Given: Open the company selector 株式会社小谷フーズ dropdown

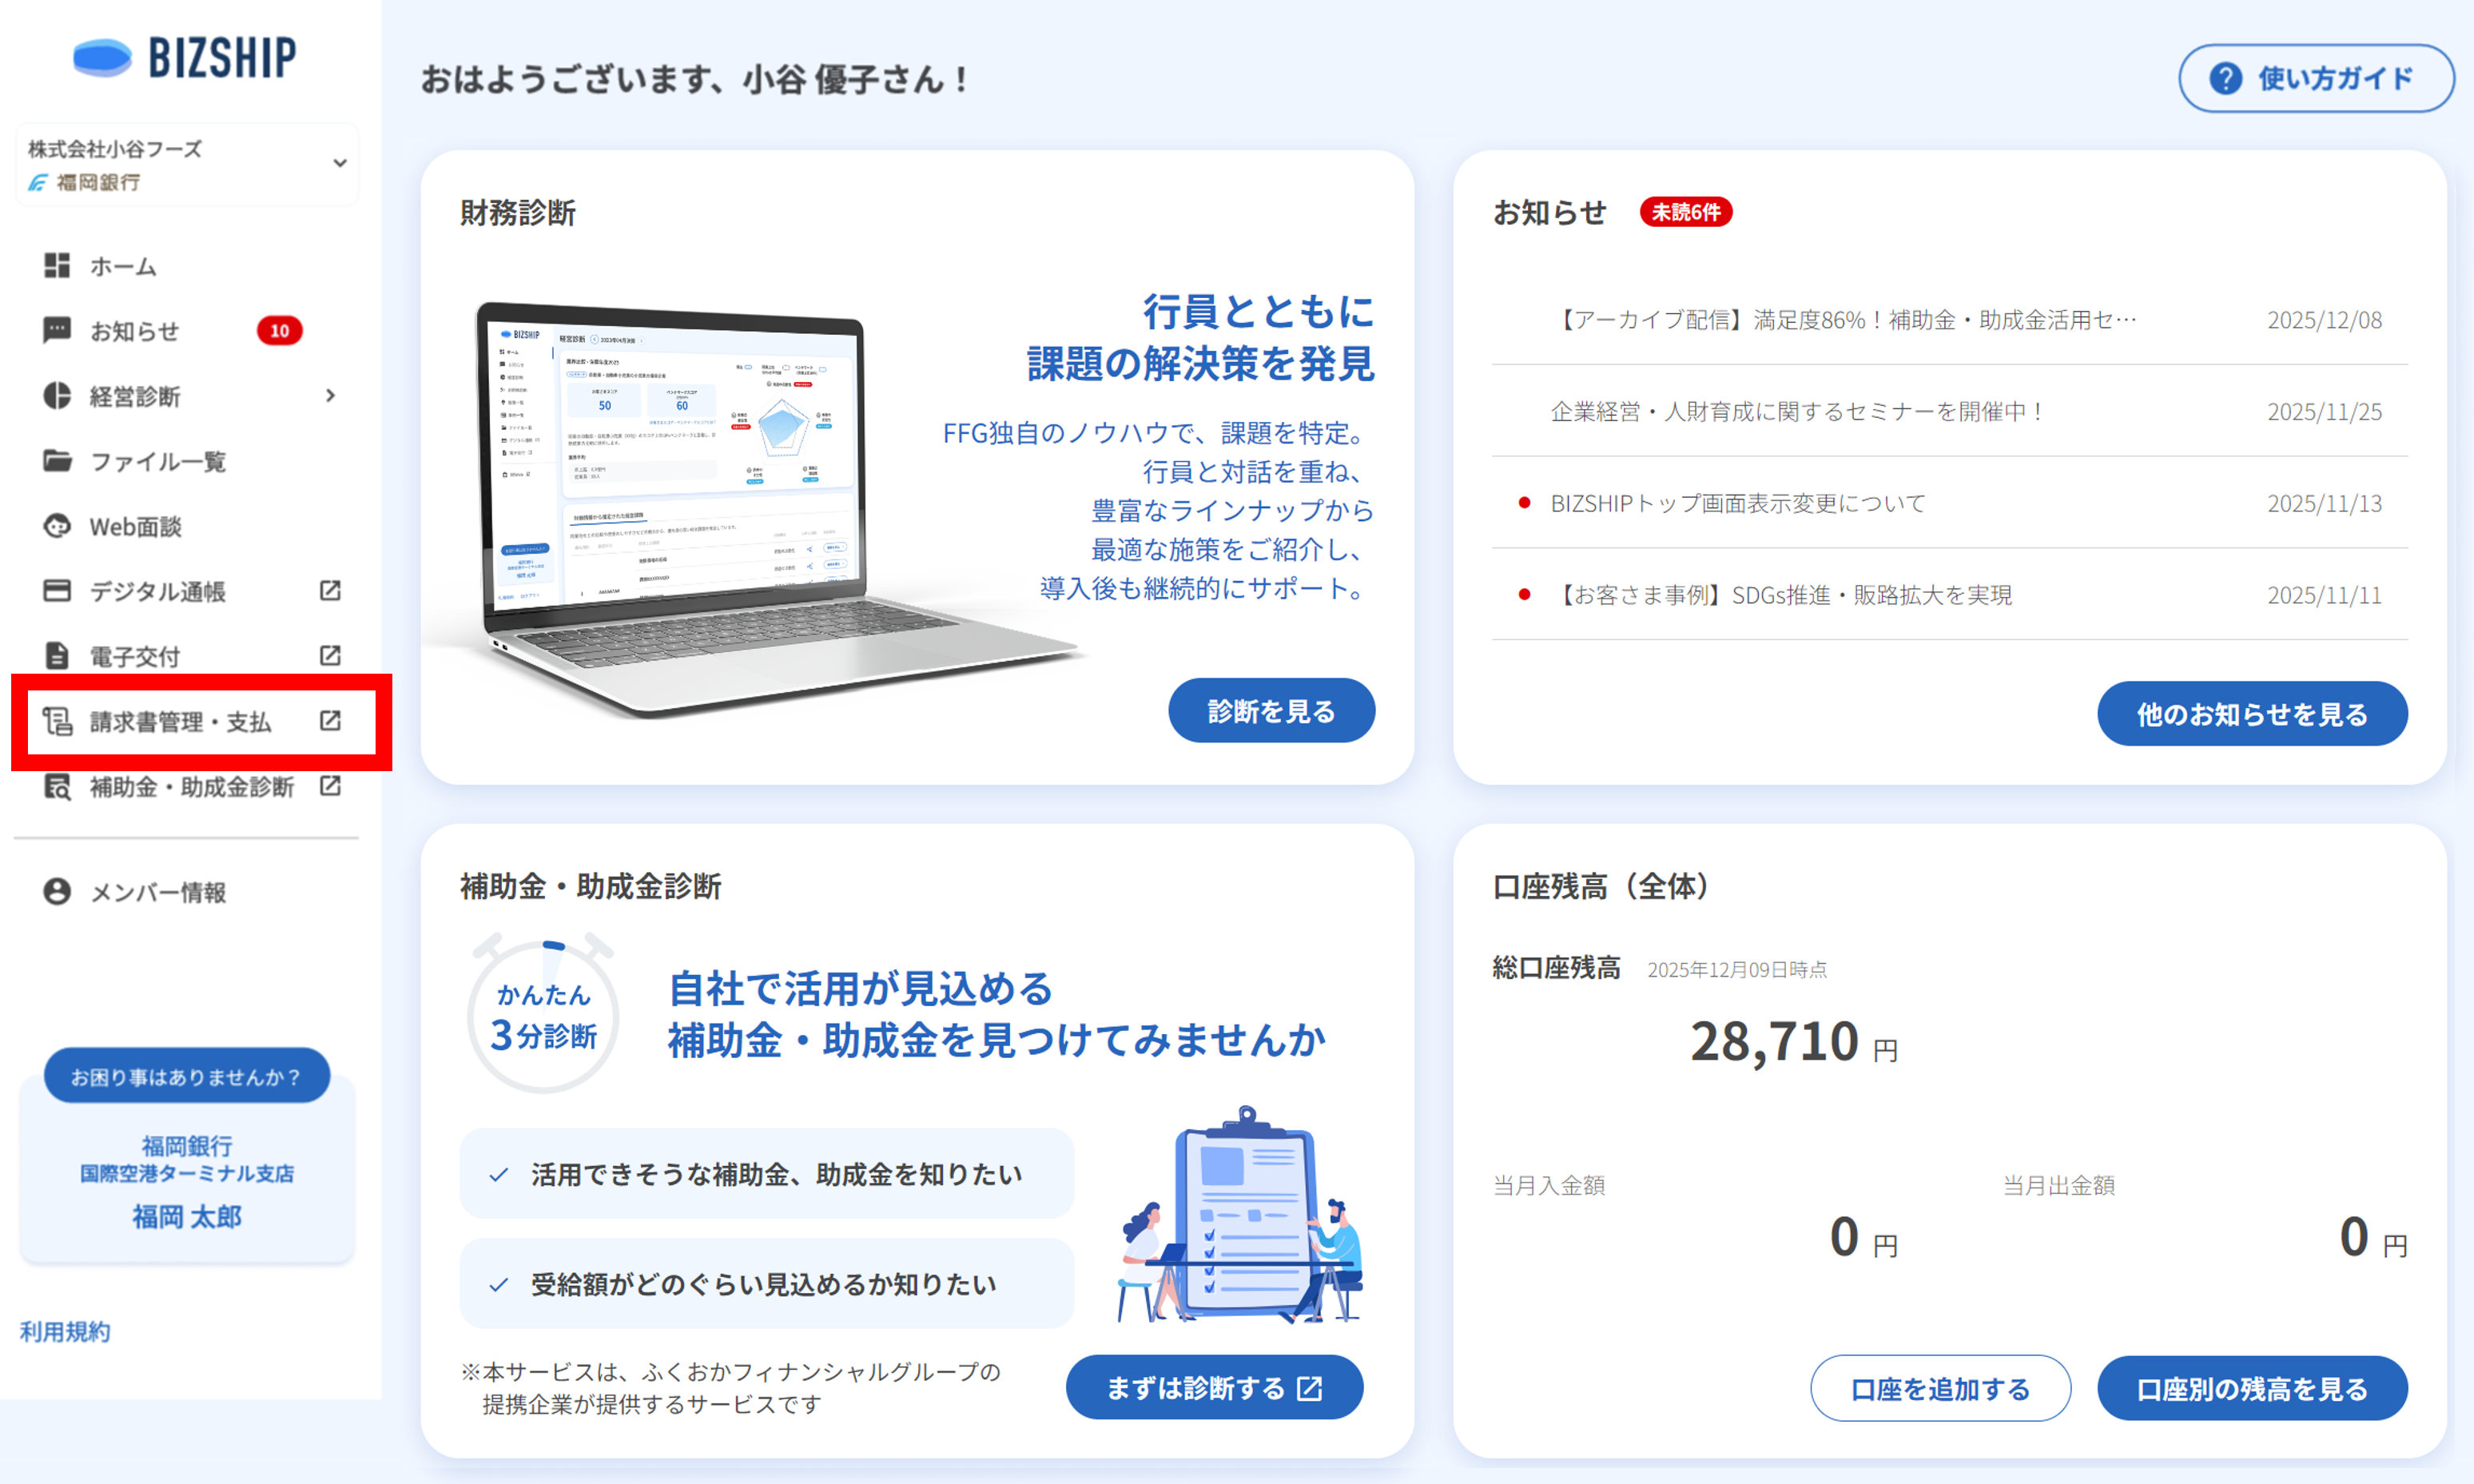Looking at the screenshot, I should click(187, 165).
